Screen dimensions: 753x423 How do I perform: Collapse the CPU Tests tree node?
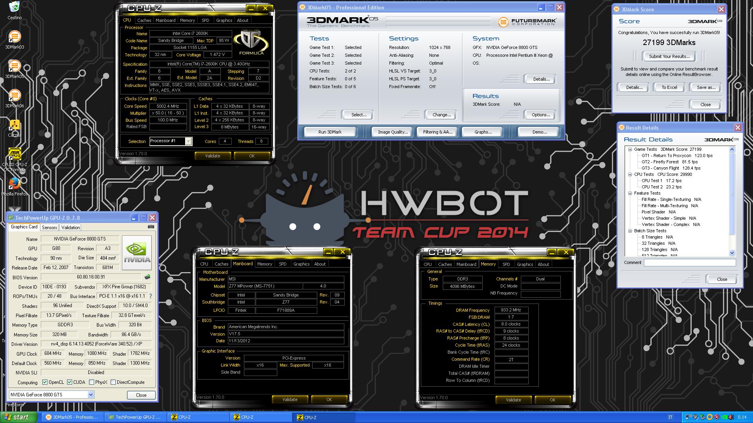[630, 174]
